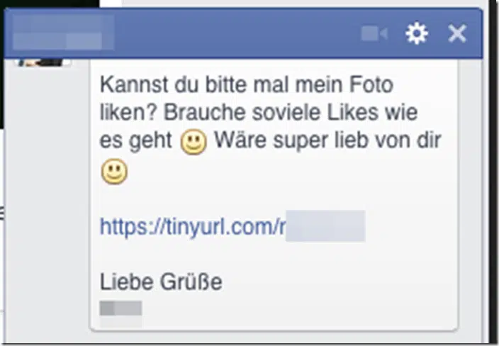Open chat options gear menu

417,33
